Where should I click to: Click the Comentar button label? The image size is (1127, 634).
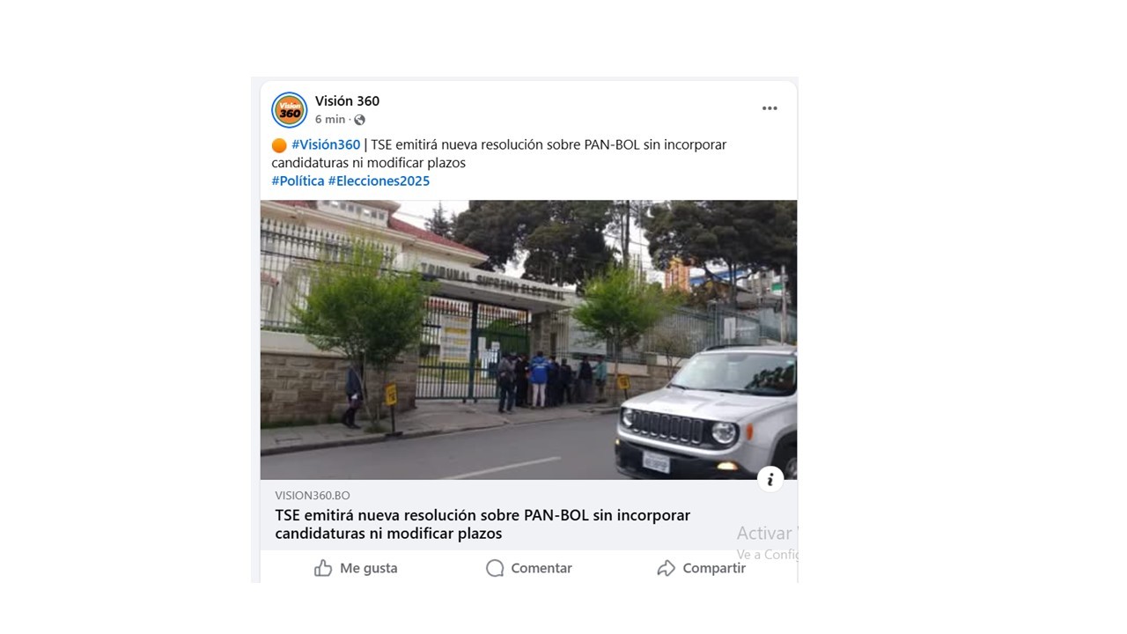(x=541, y=568)
